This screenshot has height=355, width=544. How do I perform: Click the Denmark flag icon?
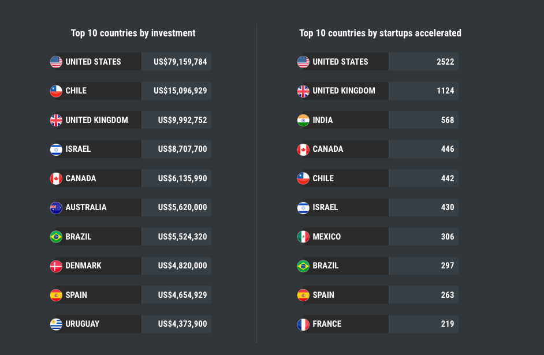pos(56,266)
